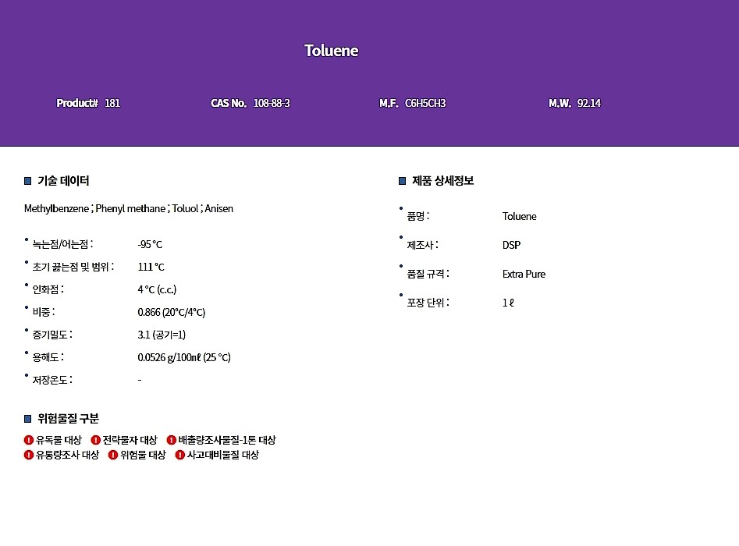Screen dimensions: 739x546
Task: Click the quality grade value Extra Pure
Action: [524, 275]
